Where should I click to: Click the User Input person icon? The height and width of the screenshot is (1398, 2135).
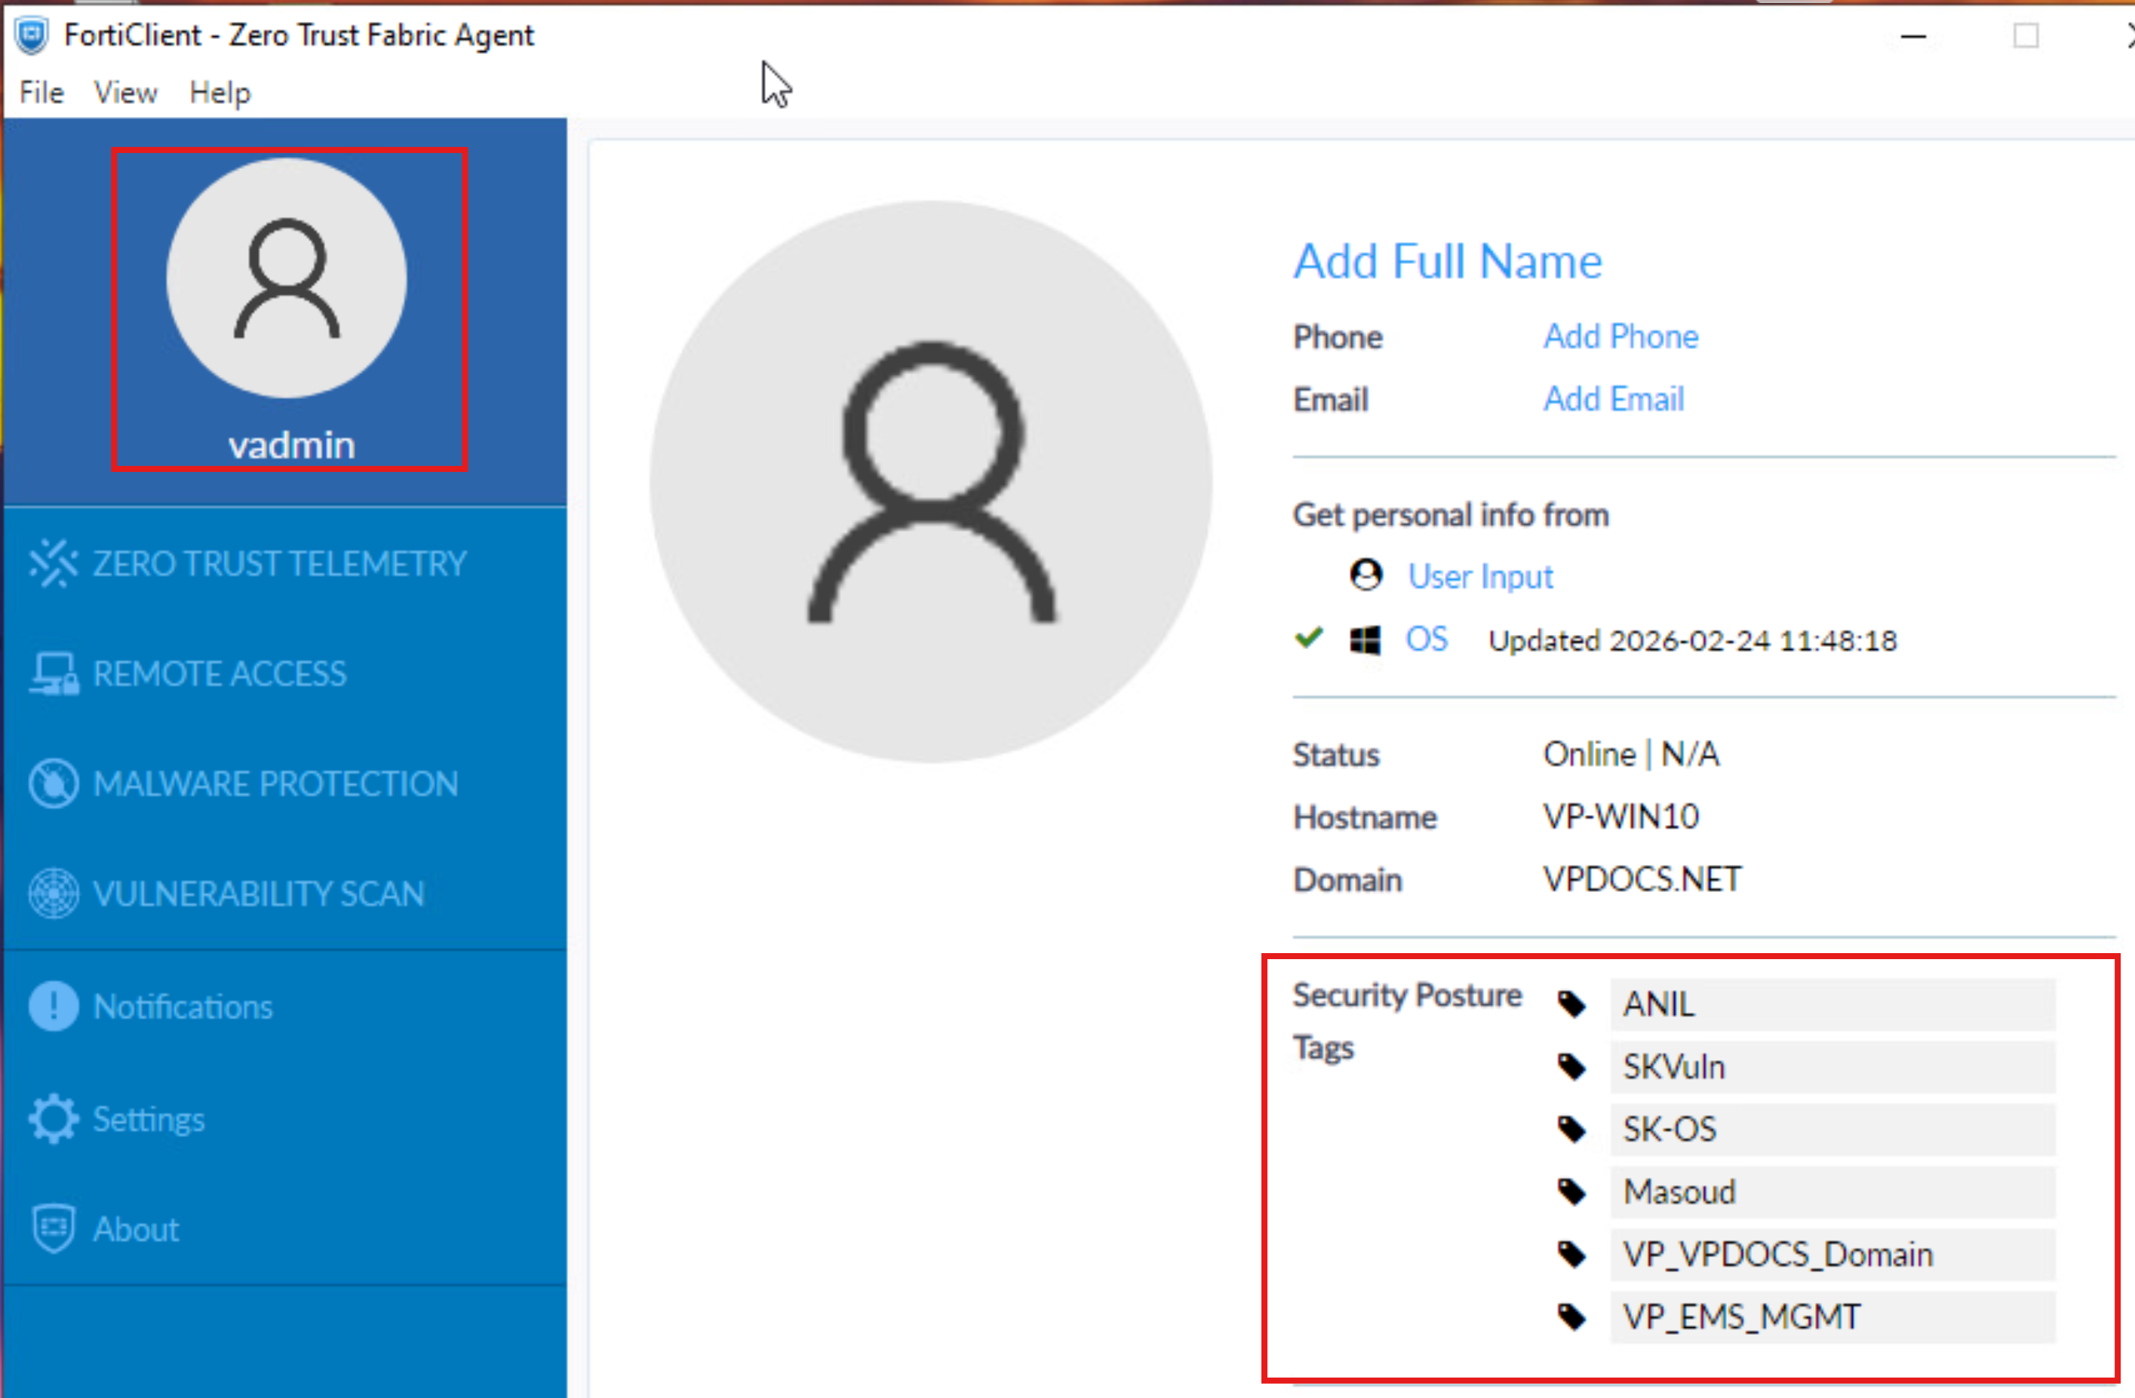[x=1366, y=575]
